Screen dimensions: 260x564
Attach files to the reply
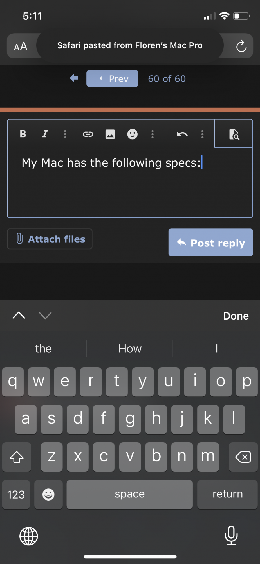[x=50, y=239]
